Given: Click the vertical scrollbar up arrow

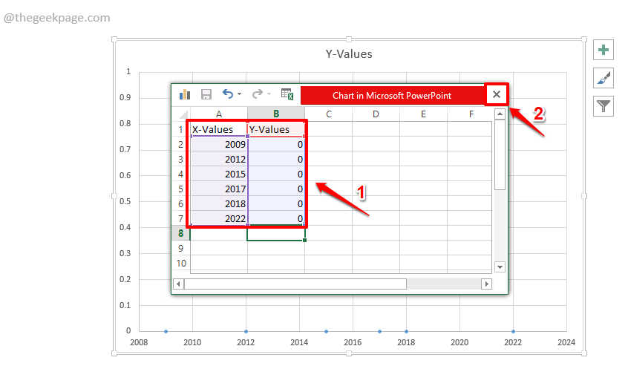Looking at the screenshot, I should (500, 114).
